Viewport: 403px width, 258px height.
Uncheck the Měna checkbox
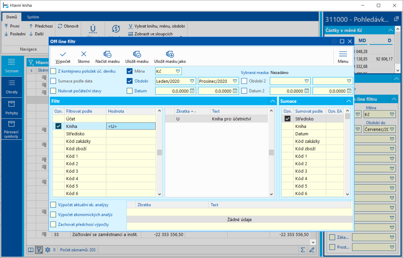click(130, 71)
